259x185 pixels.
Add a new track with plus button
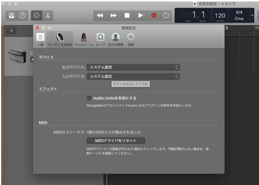click(11, 31)
